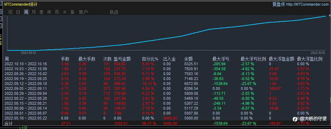This screenshot has width=331, height=129.
Task: Click the 273 trade count cell
Action: pyautogui.click(x=106, y=88)
